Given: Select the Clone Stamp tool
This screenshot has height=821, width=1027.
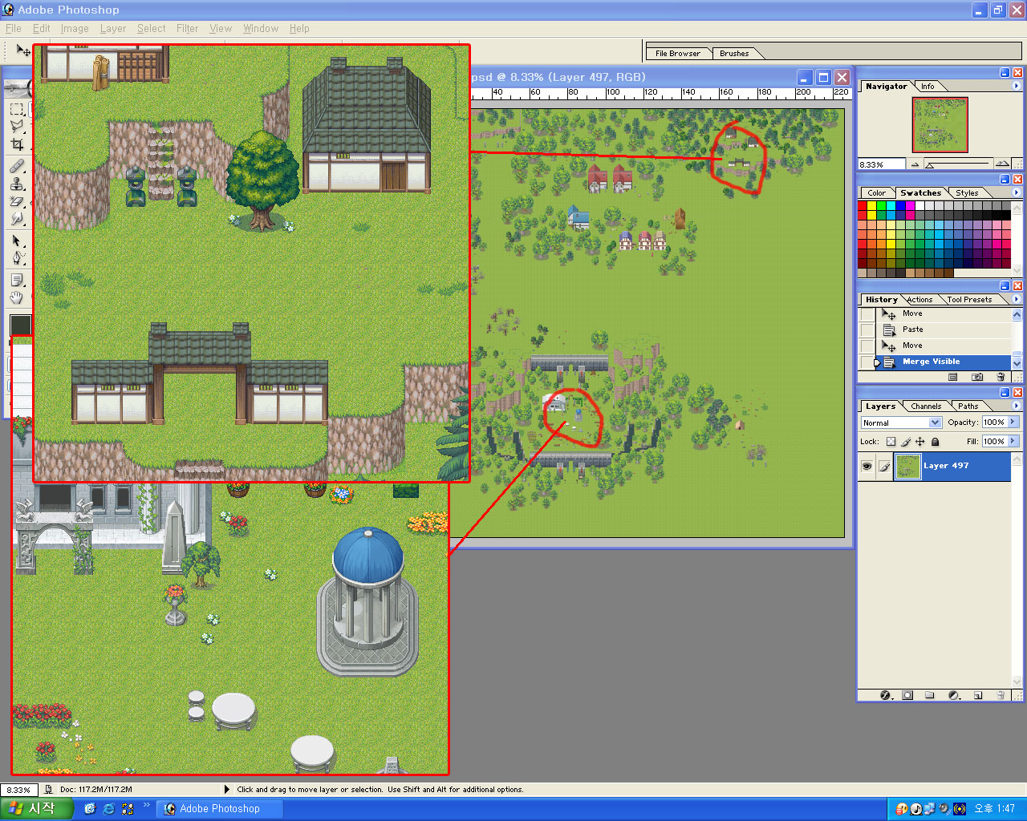Looking at the screenshot, I should pos(17,184).
